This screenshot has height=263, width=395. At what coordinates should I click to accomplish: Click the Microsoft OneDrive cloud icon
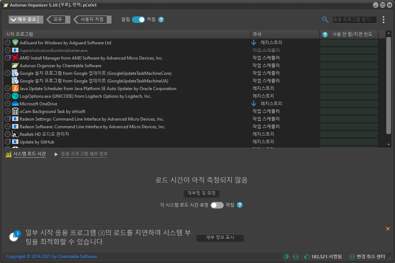pos(15,104)
